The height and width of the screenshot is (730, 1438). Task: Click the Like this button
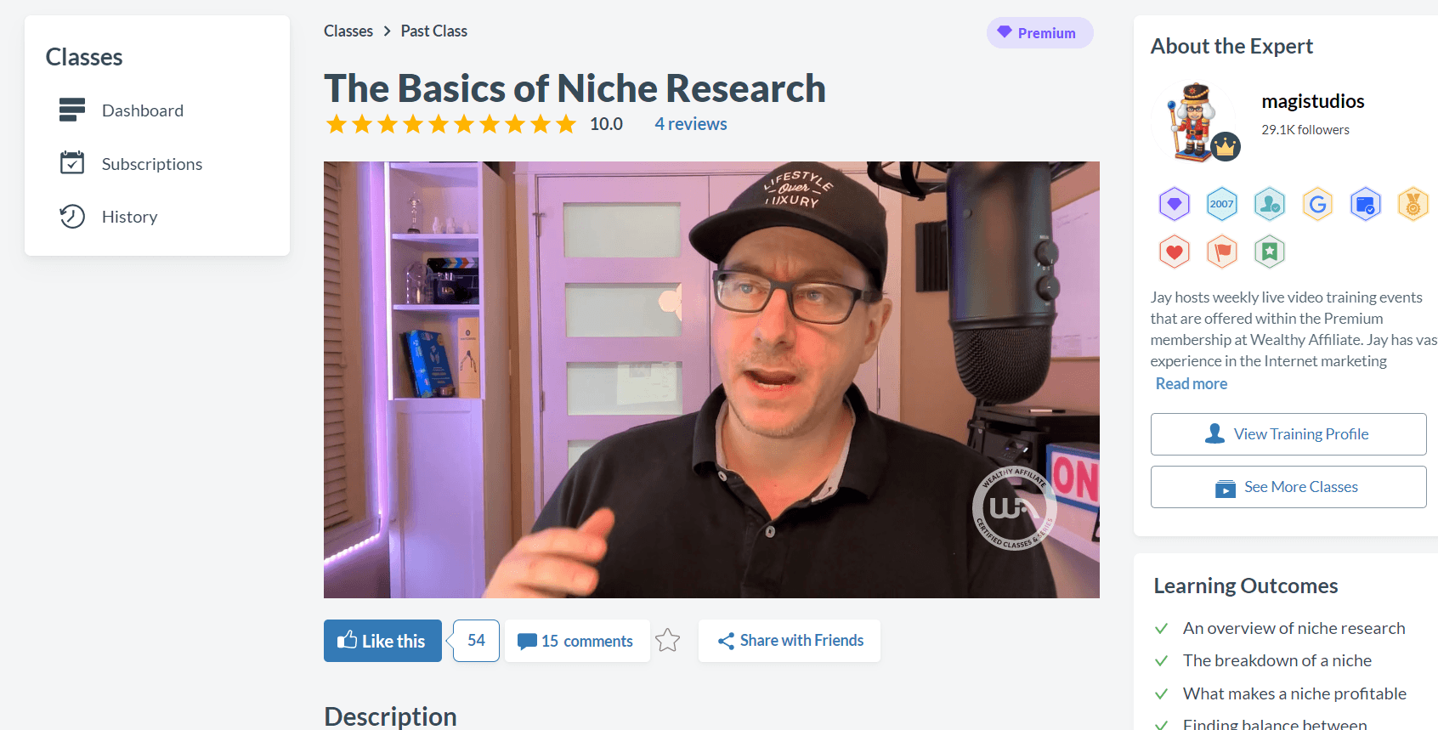point(382,641)
